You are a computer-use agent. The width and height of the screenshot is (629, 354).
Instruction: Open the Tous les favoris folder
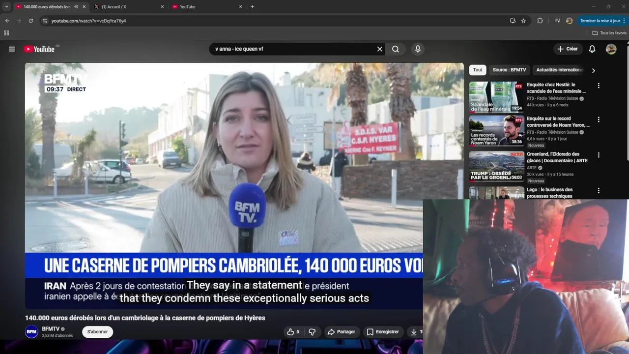[x=609, y=33]
